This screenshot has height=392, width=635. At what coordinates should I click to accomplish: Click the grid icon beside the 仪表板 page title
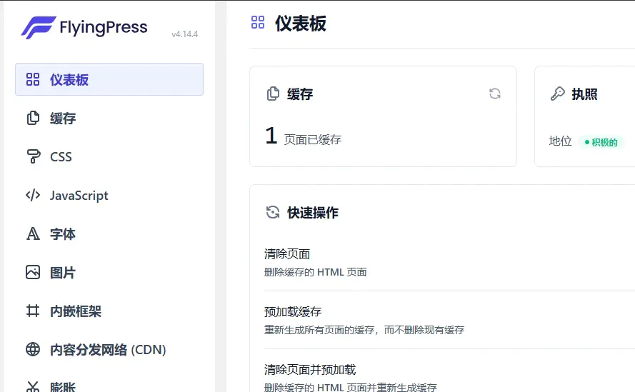pyautogui.click(x=258, y=22)
